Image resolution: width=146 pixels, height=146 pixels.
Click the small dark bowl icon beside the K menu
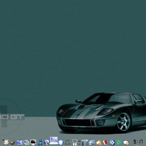click(12, 143)
